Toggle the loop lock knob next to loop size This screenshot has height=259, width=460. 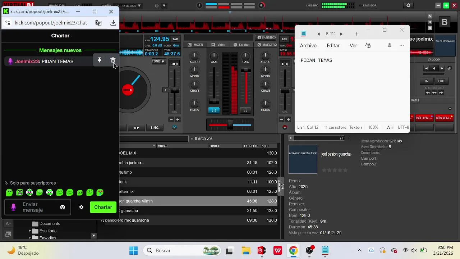tap(449, 68)
